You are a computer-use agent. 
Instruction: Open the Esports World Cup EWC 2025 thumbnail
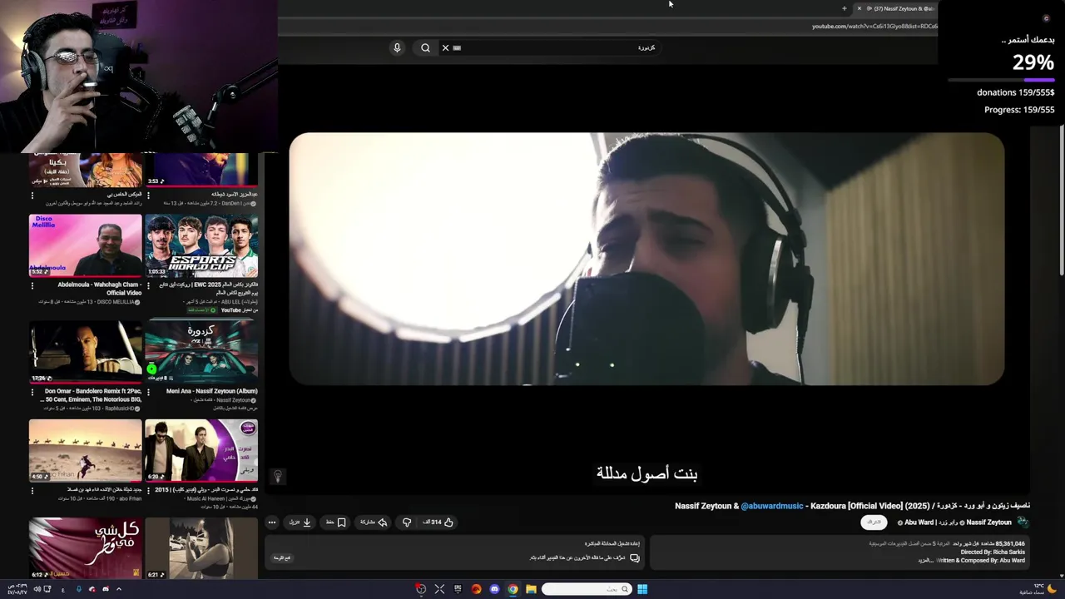201,245
